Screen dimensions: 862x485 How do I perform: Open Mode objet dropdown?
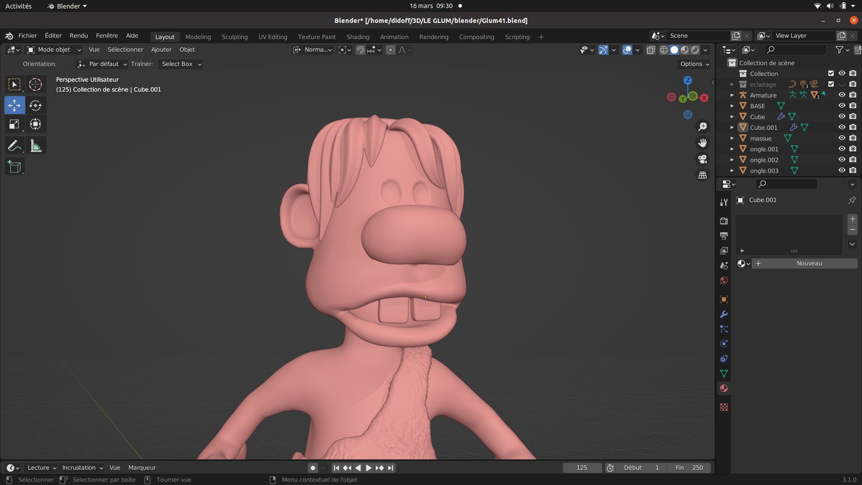(x=54, y=50)
